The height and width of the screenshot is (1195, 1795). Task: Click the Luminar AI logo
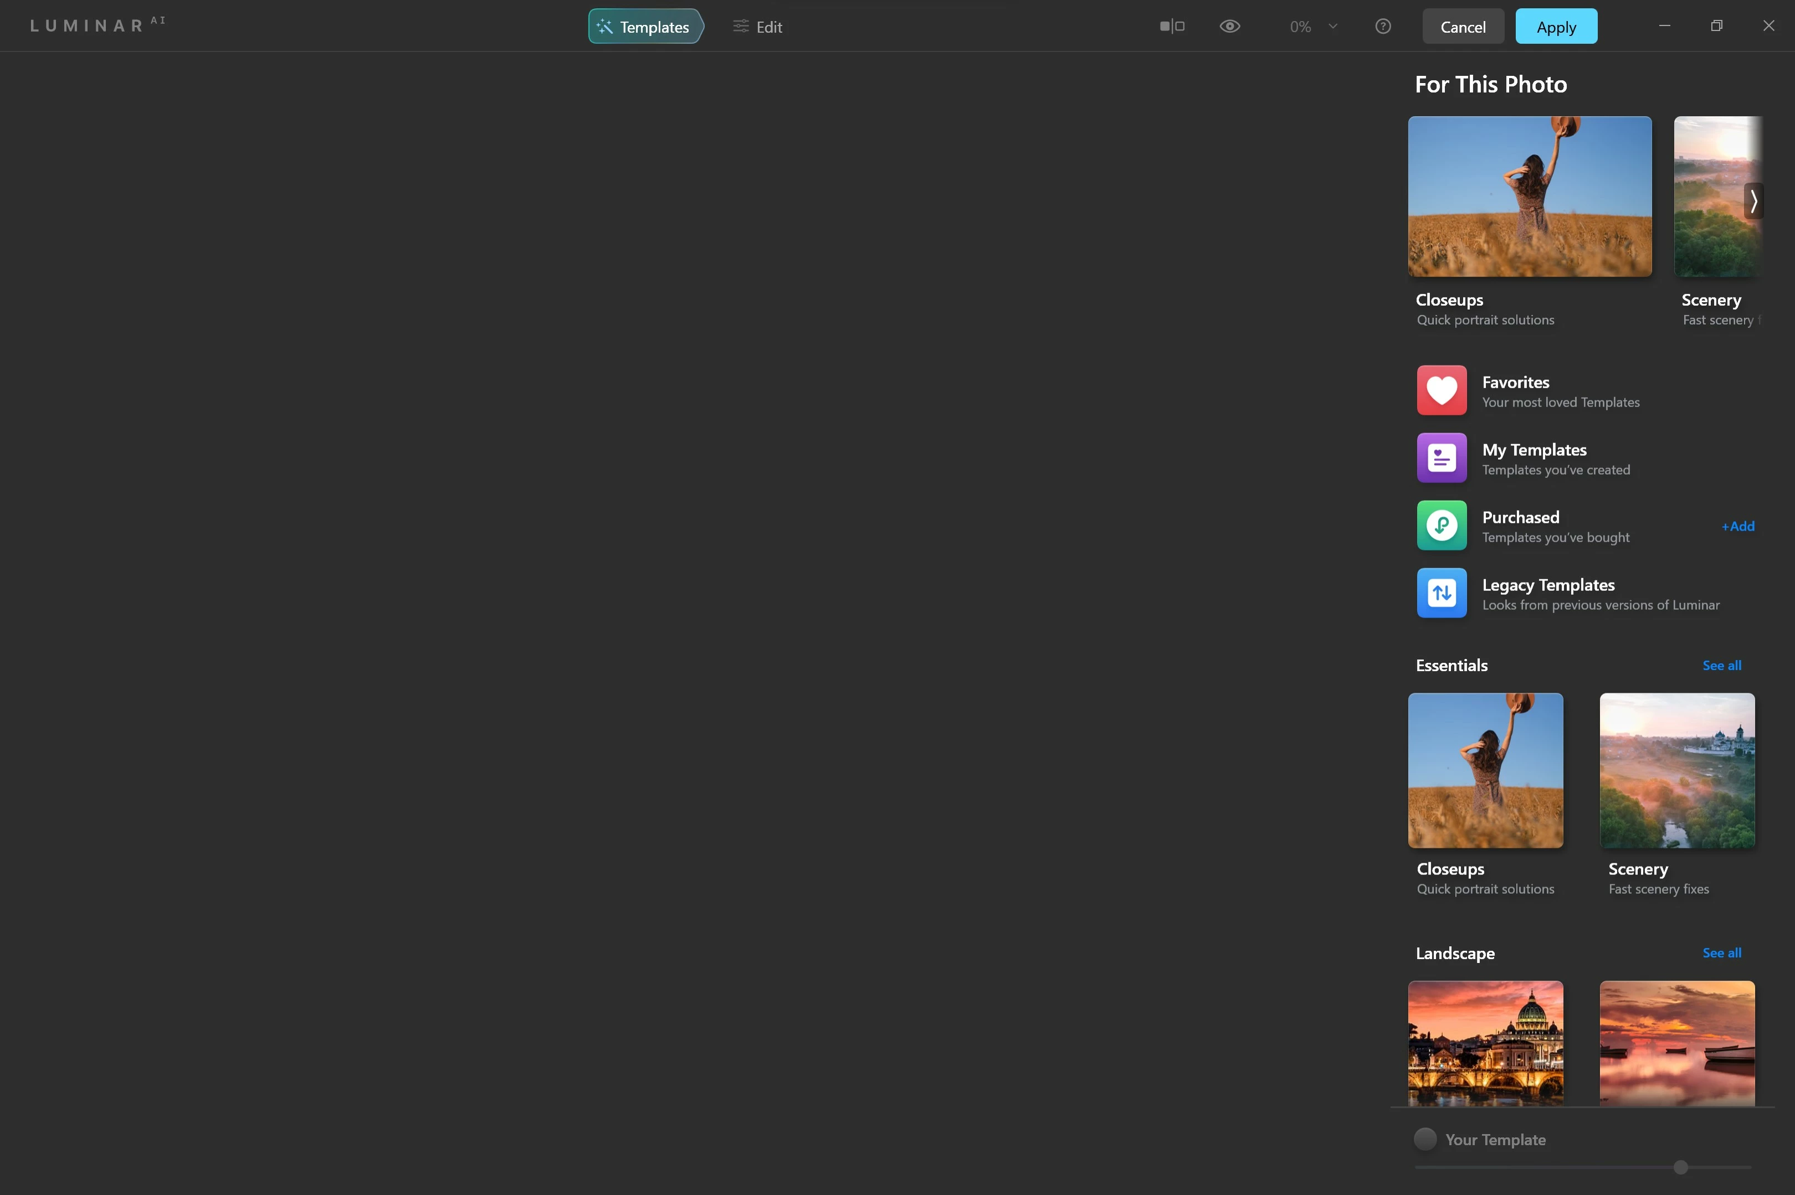[98, 25]
